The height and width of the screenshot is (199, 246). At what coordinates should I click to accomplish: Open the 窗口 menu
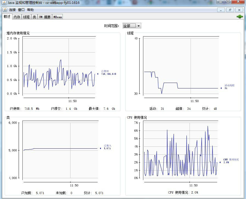(x=21, y=10)
